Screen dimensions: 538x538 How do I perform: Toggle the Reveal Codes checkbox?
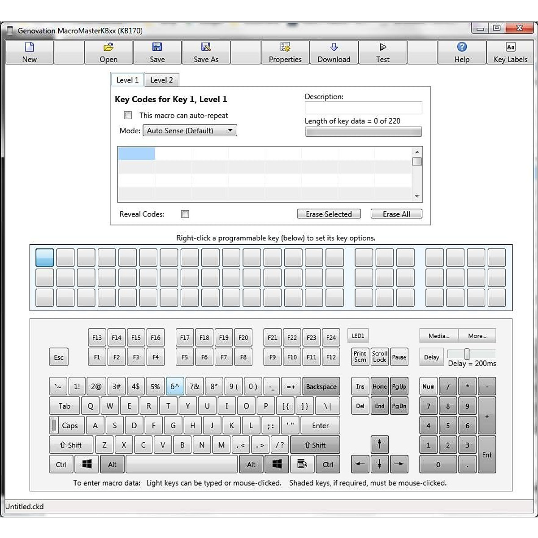[185, 214]
